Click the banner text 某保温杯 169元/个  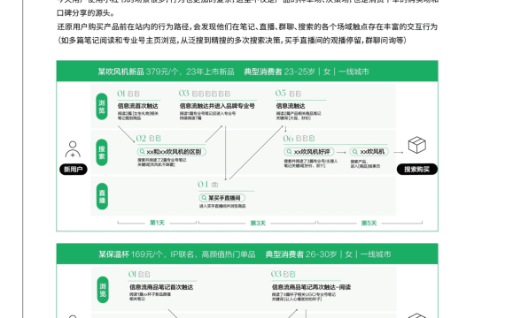point(131,254)
